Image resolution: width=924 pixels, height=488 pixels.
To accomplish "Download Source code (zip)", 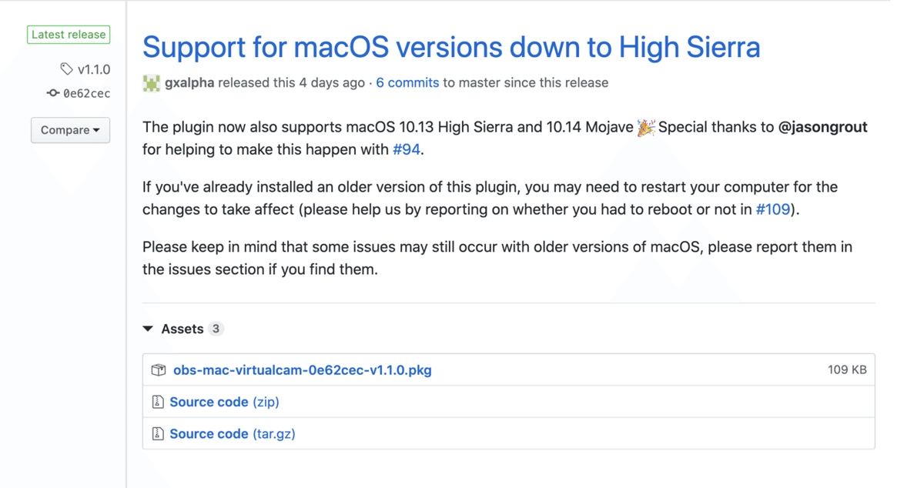I will (x=224, y=402).
